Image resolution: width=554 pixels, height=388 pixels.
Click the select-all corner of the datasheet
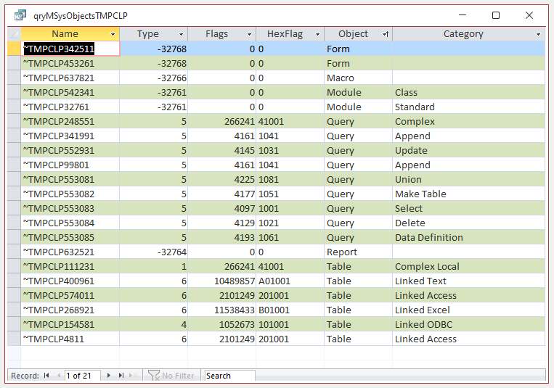pyautogui.click(x=14, y=34)
